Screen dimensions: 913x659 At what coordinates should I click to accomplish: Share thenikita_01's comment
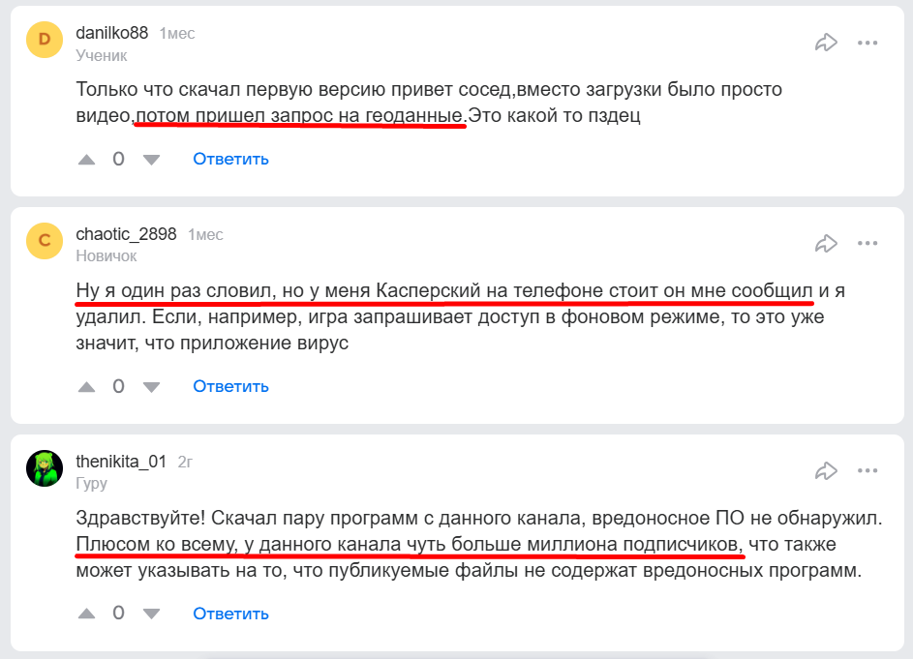826,470
